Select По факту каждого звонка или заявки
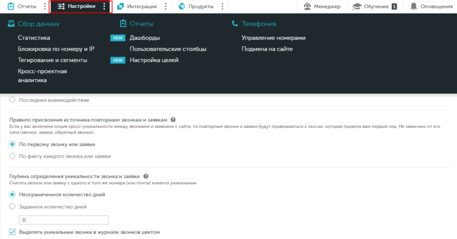 pos(12,156)
